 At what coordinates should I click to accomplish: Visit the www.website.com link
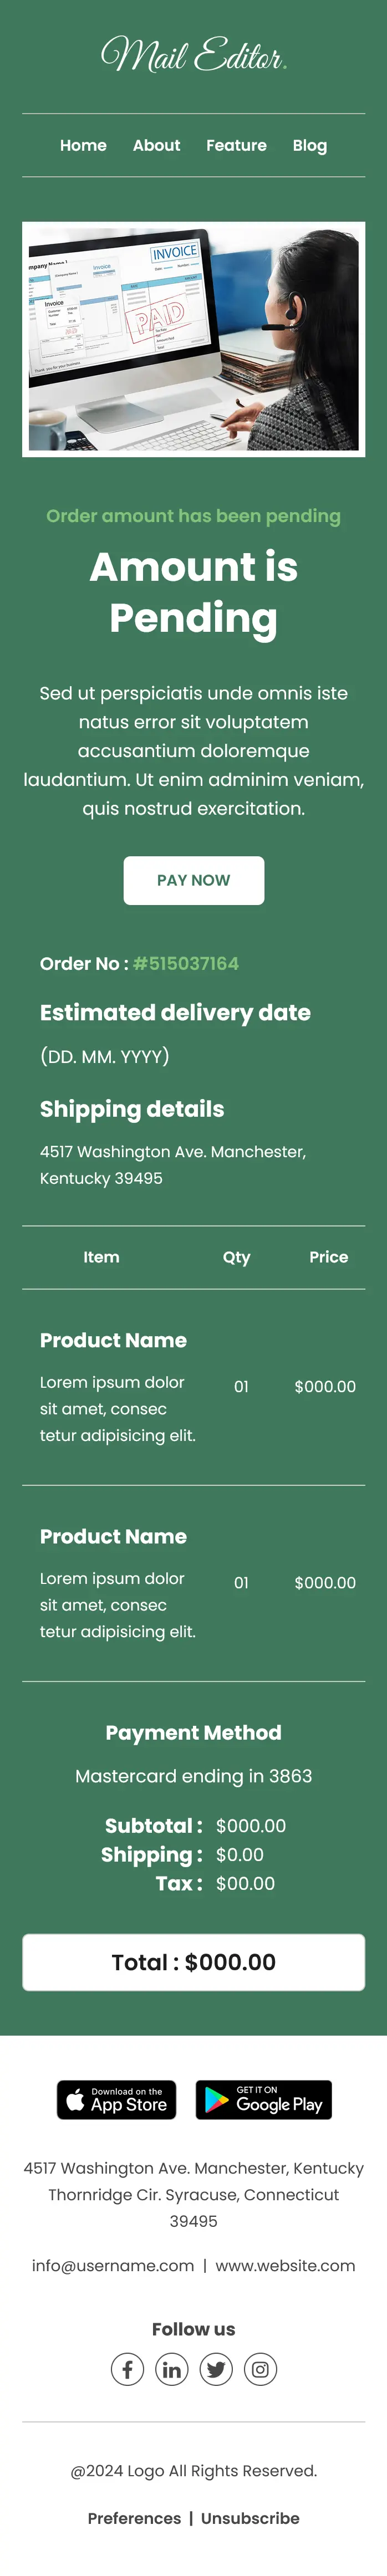tap(285, 2266)
